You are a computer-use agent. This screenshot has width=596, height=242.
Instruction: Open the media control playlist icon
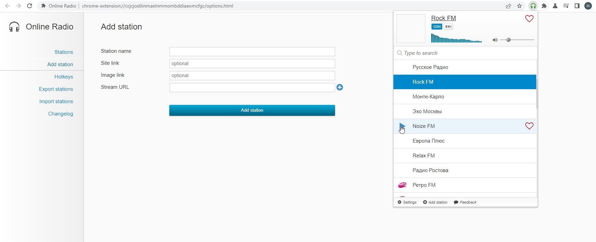click(566, 6)
